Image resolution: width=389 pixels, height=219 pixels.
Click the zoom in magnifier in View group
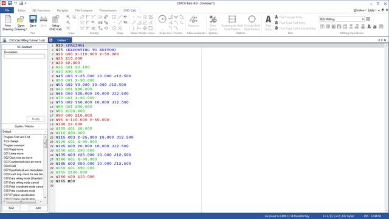pyautogui.click(x=68, y=17)
